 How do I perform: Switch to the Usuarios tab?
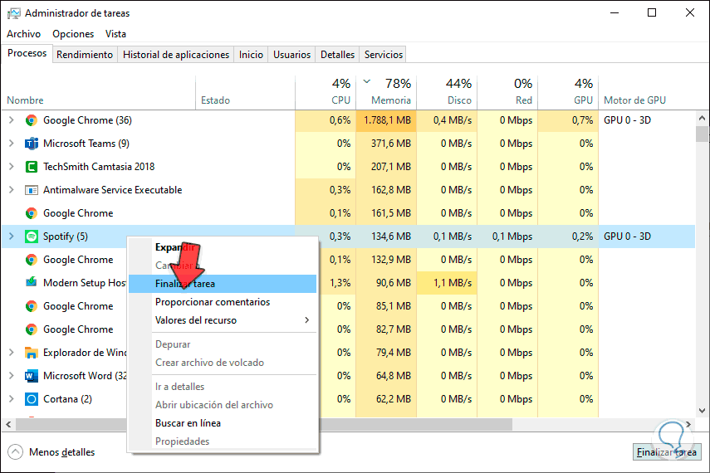coord(292,54)
